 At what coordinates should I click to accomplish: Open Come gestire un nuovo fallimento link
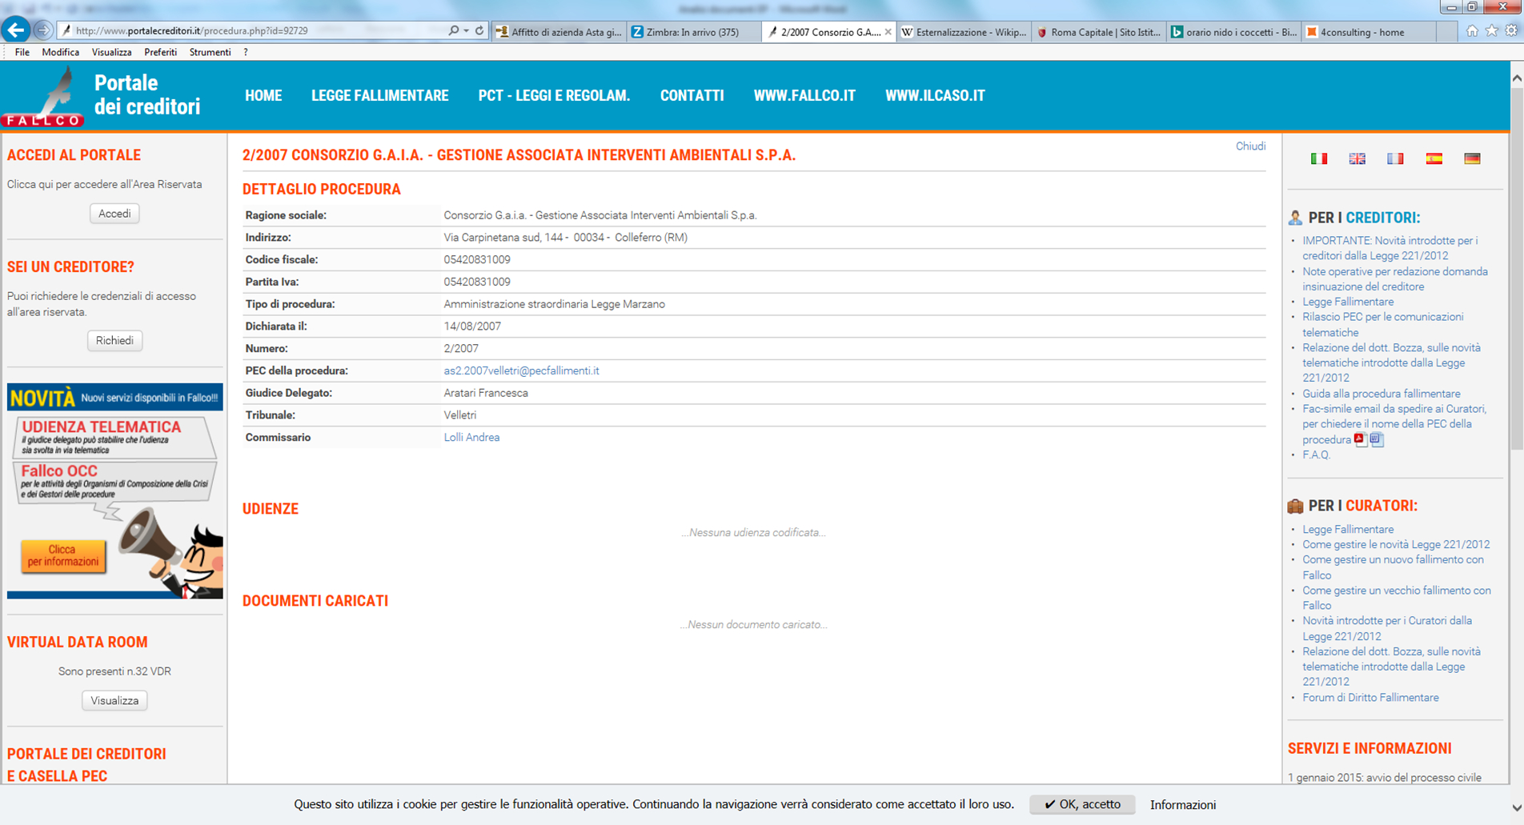(1393, 567)
